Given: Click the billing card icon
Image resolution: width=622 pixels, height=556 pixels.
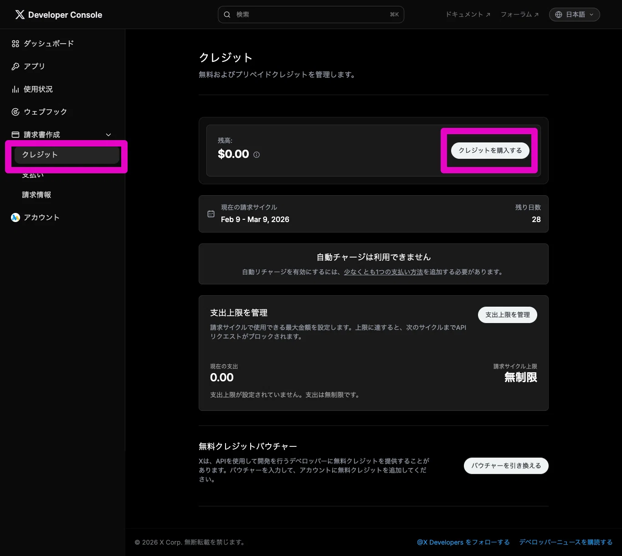Looking at the screenshot, I should [15, 135].
